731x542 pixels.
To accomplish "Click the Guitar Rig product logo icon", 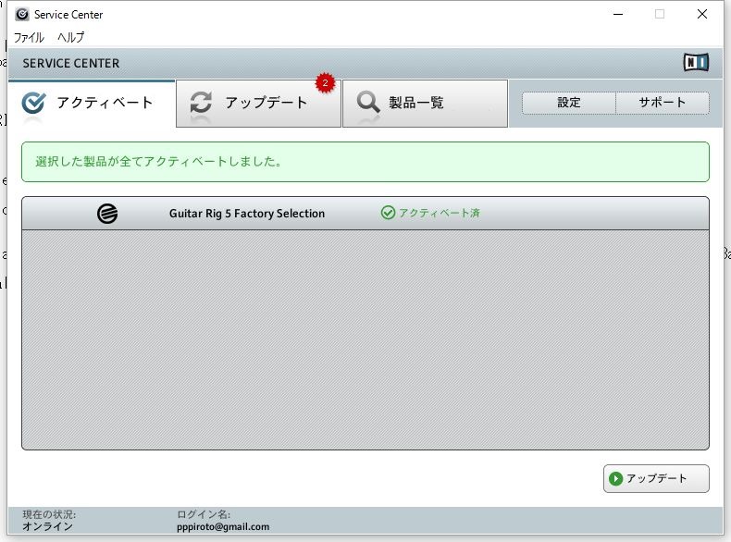I will (107, 214).
